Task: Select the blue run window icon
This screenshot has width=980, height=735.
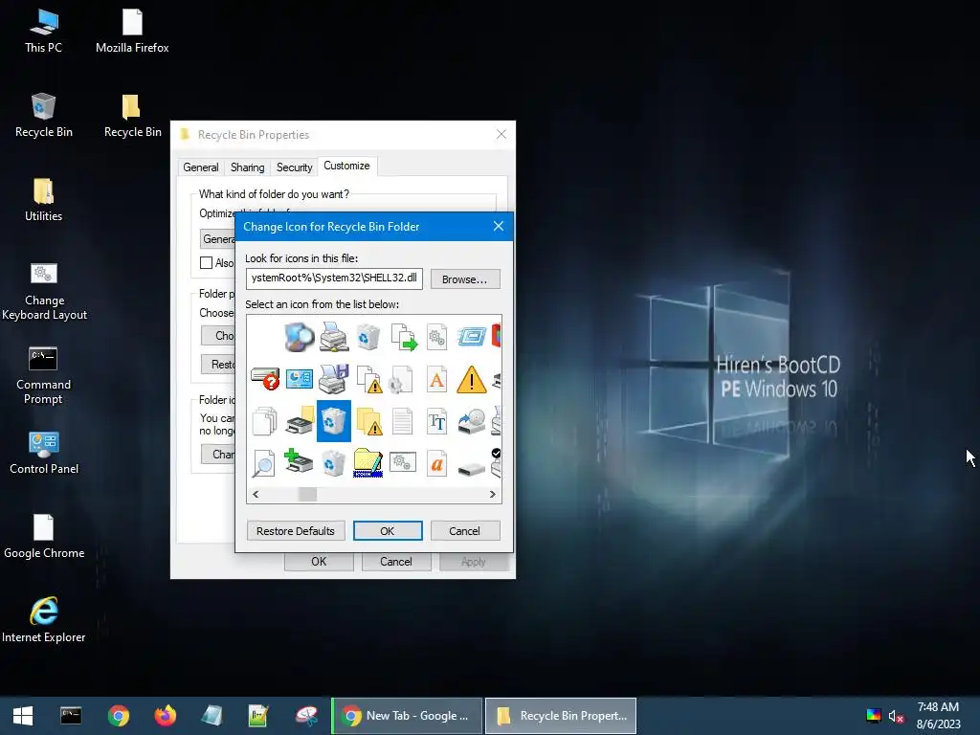Action: tap(471, 337)
